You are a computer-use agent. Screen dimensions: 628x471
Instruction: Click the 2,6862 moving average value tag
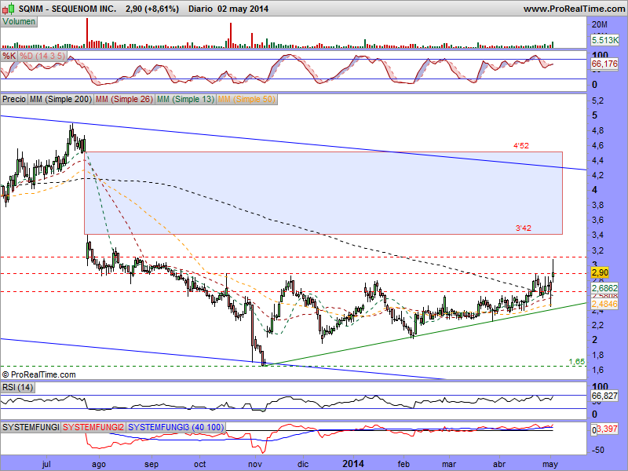[x=604, y=288]
